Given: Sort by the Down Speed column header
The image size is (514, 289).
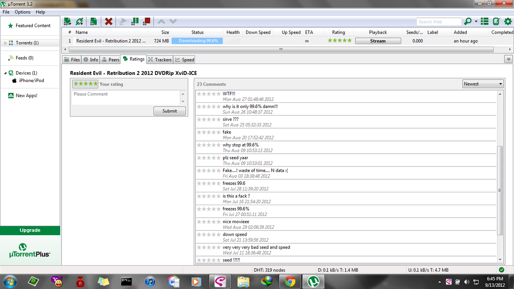Looking at the screenshot, I should click(x=258, y=32).
